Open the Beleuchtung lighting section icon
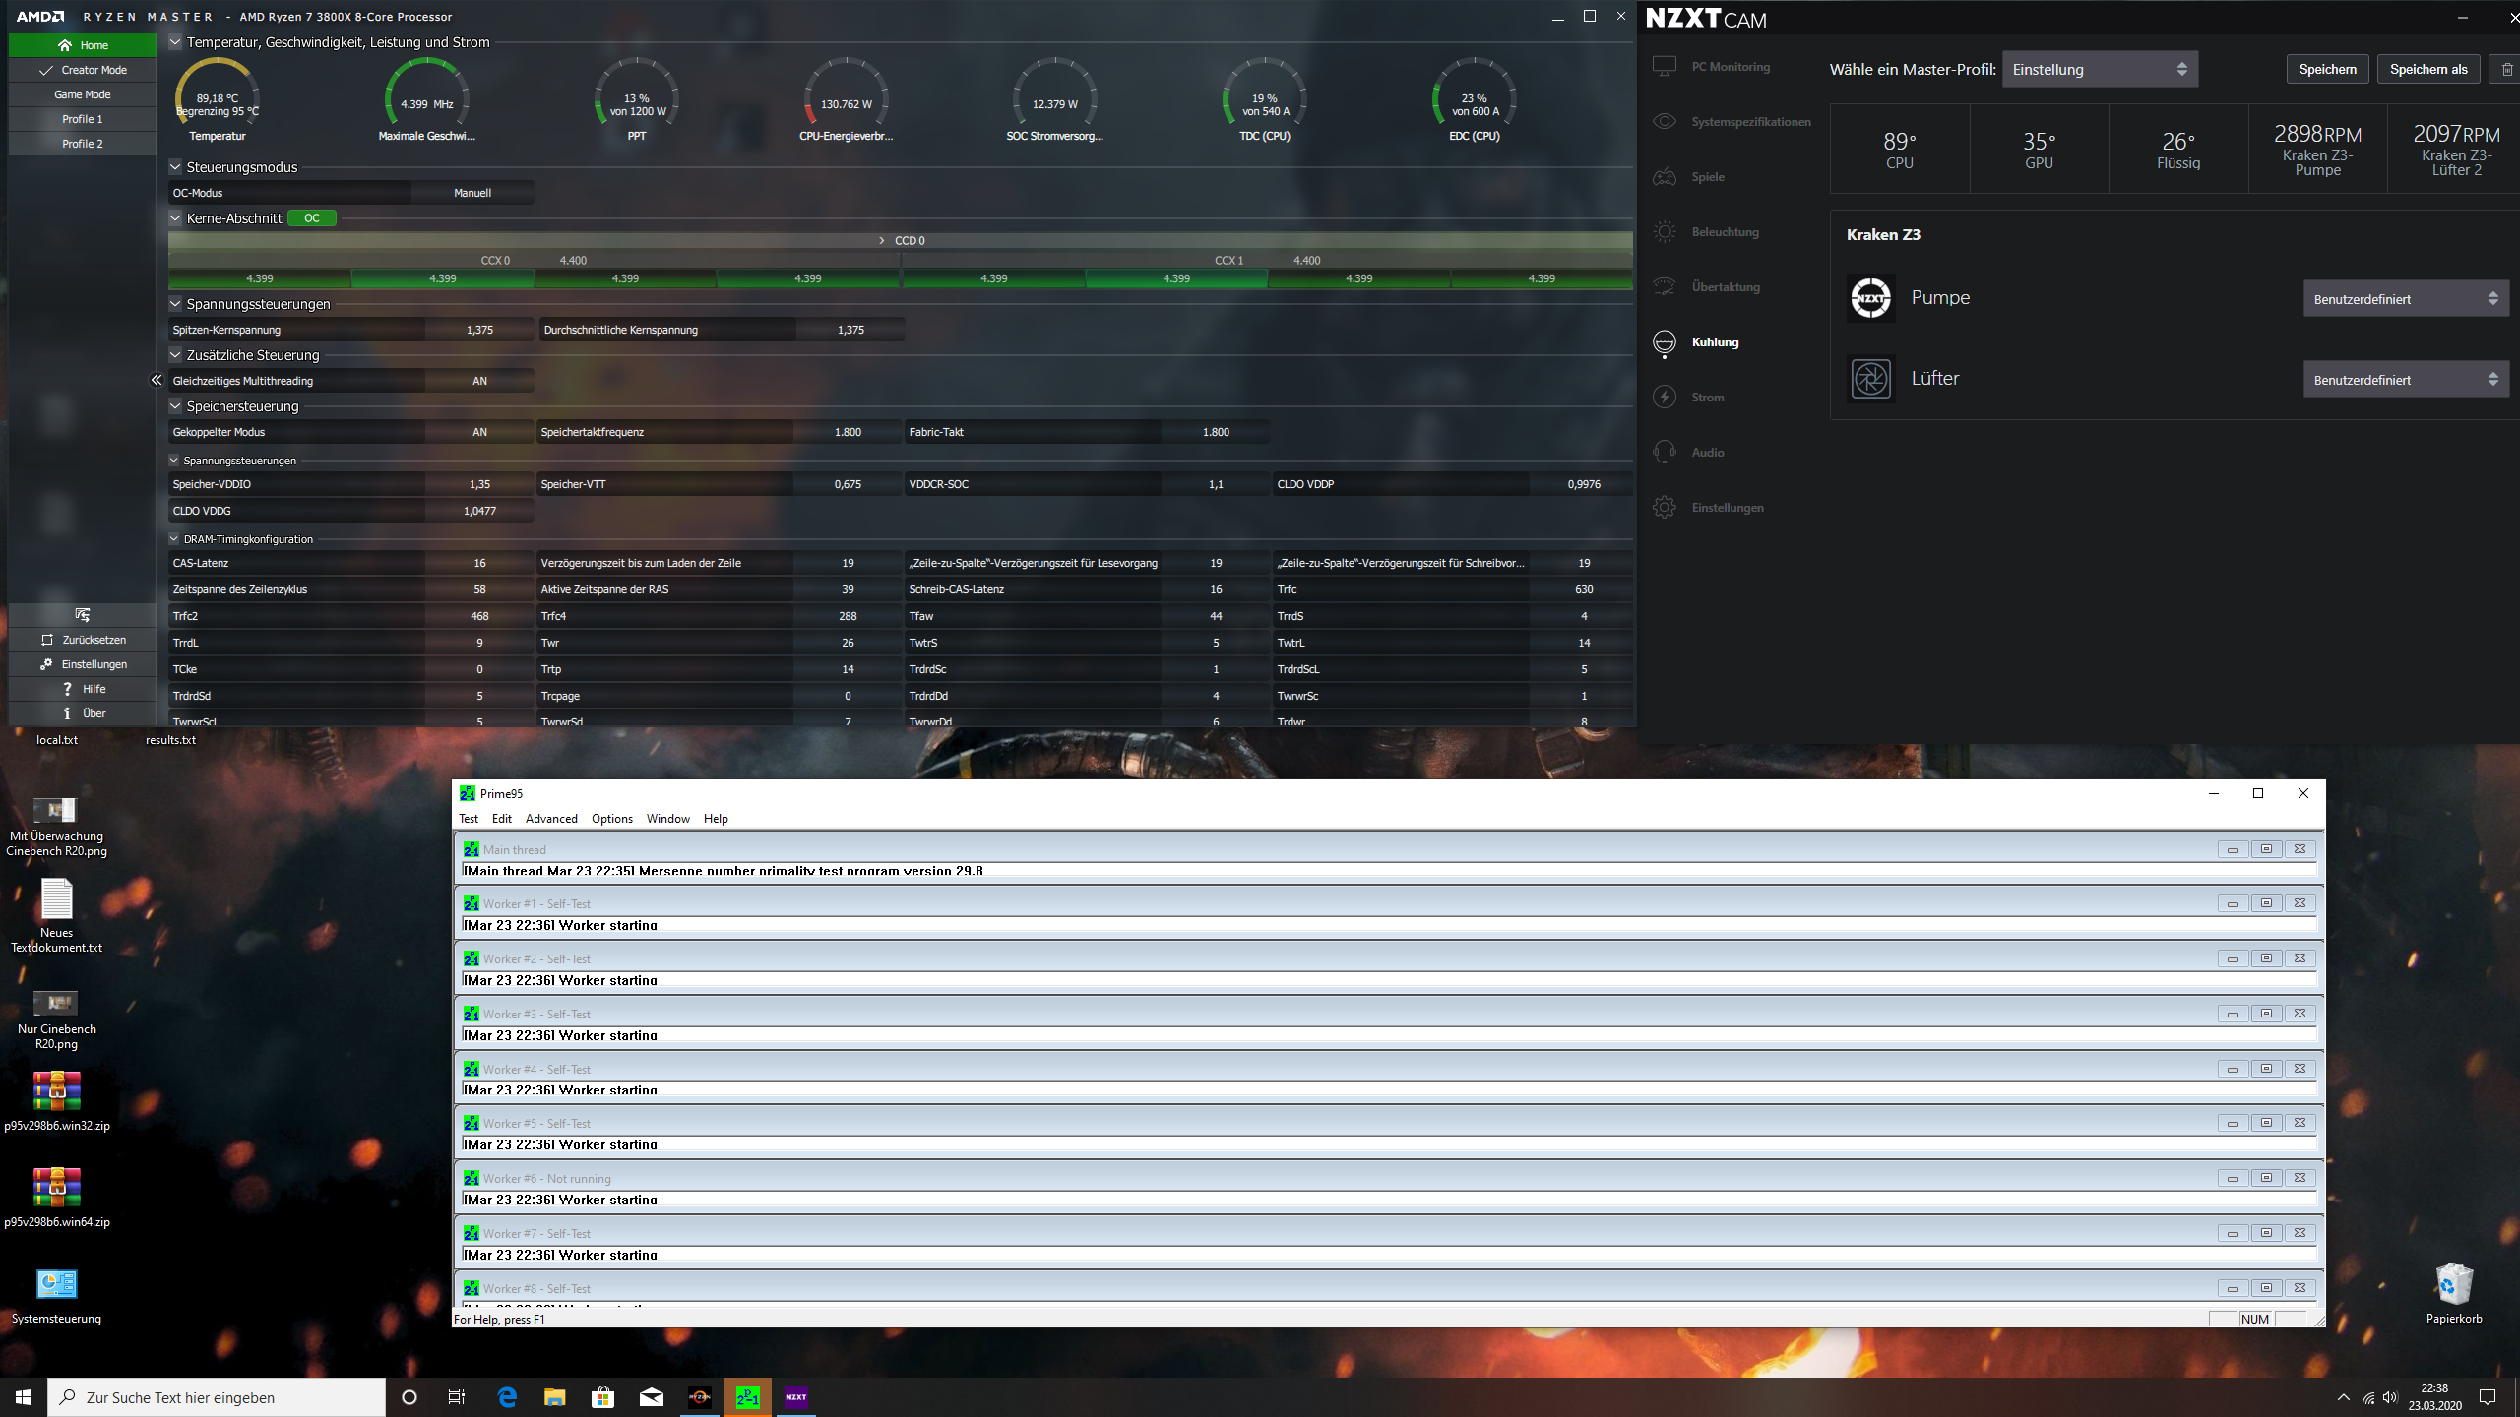This screenshot has width=2520, height=1417. 1665,232
